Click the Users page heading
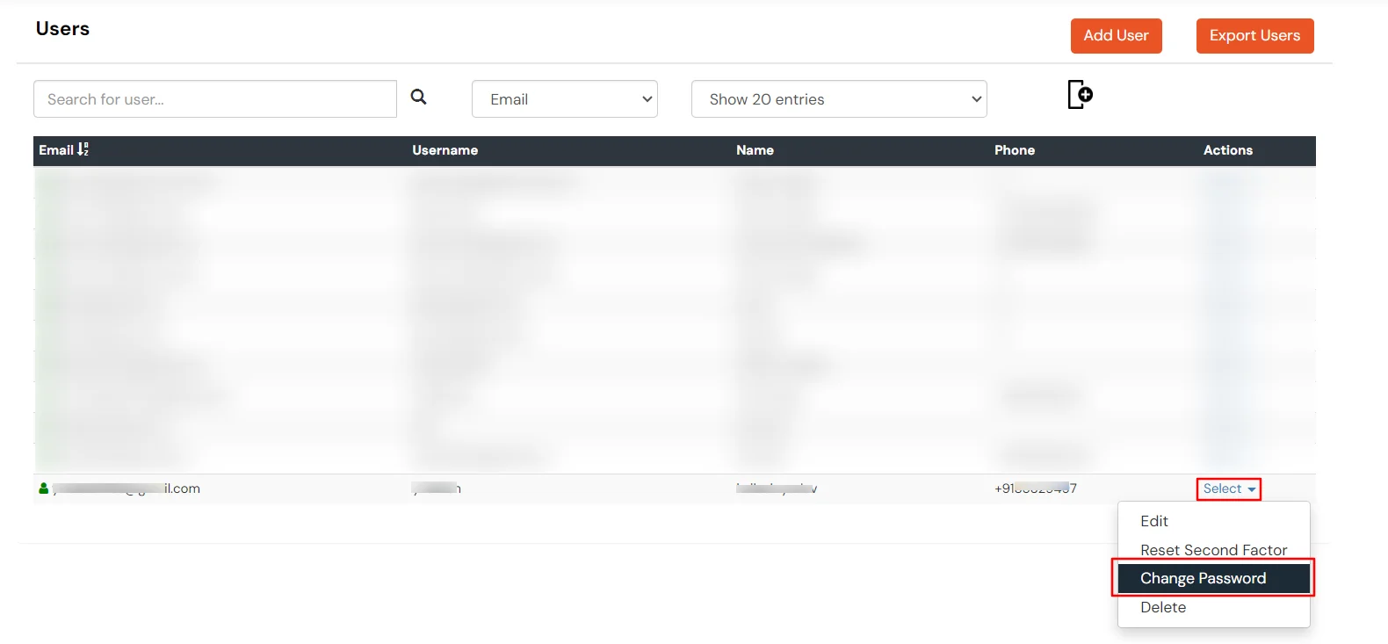The image size is (1388, 644). pos(62,29)
